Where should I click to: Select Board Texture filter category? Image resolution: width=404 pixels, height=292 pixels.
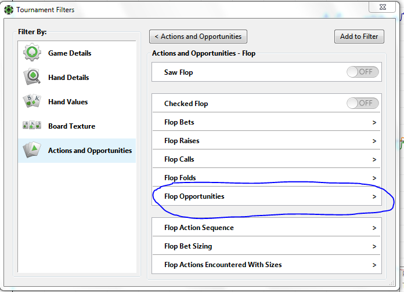coord(71,126)
